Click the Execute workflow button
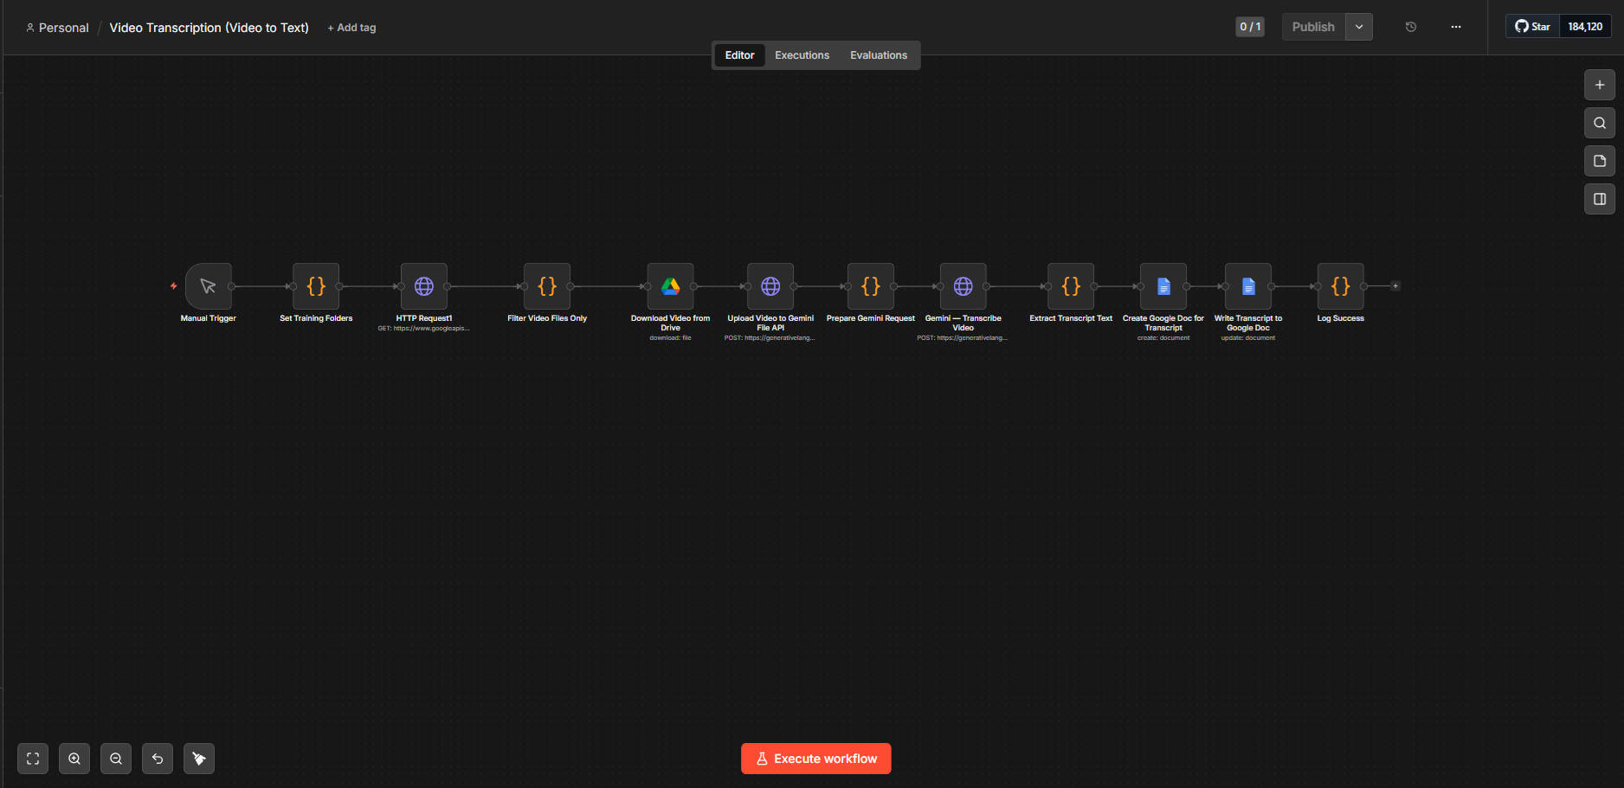The image size is (1624, 788). tap(815, 759)
